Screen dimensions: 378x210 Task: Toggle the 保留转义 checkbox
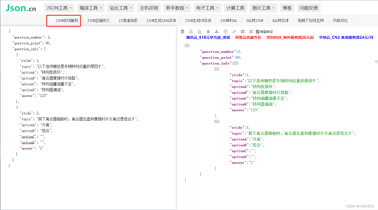pos(257,32)
